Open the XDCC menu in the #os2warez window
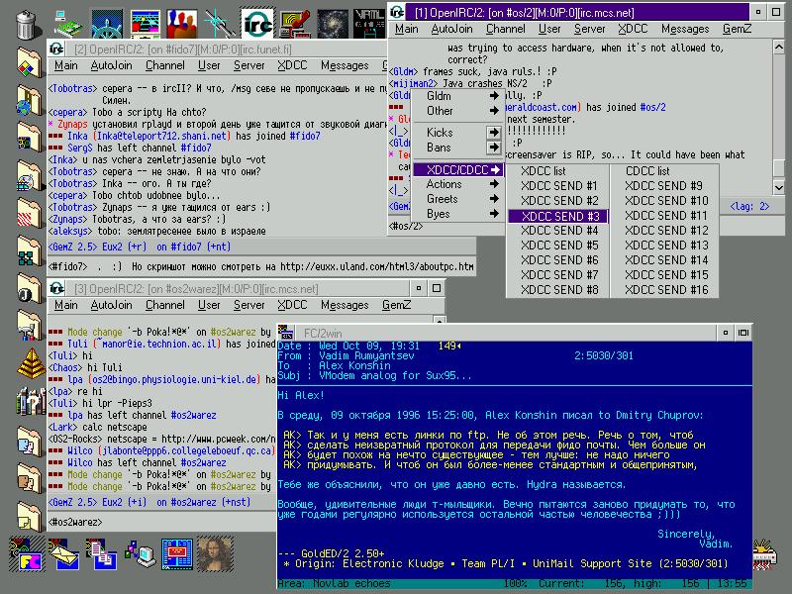The height and width of the screenshot is (594, 792). tap(292, 305)
